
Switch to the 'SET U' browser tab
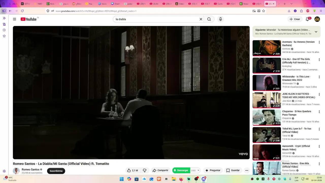(x=25, y=4)
